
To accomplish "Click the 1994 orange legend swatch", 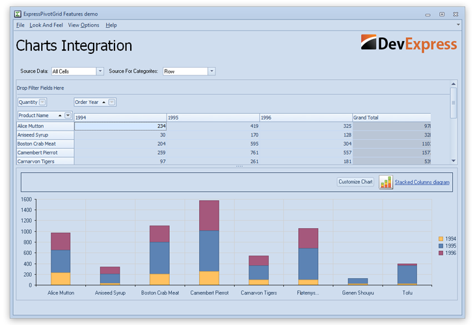I will (x=441, y=239).
